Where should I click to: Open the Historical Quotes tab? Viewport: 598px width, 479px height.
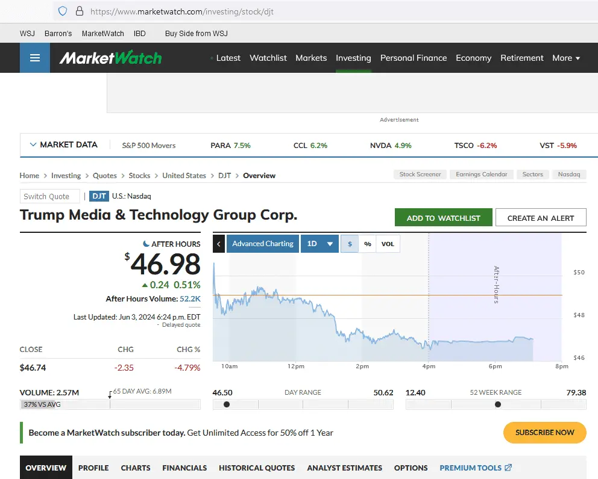(257, 468)
